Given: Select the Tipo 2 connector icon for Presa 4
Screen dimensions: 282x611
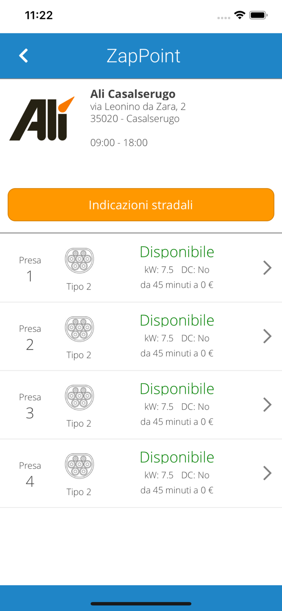Looking at the screenshot, I should coord(79,465).
